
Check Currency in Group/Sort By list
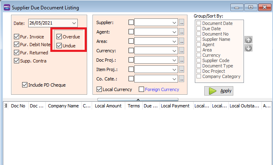[199, 55]
